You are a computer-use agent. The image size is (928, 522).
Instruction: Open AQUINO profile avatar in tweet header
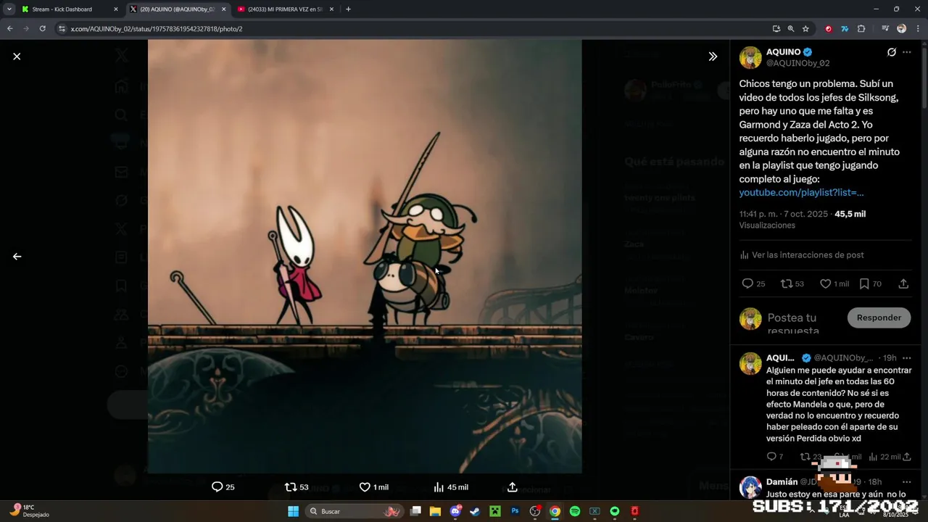[750, 57]
